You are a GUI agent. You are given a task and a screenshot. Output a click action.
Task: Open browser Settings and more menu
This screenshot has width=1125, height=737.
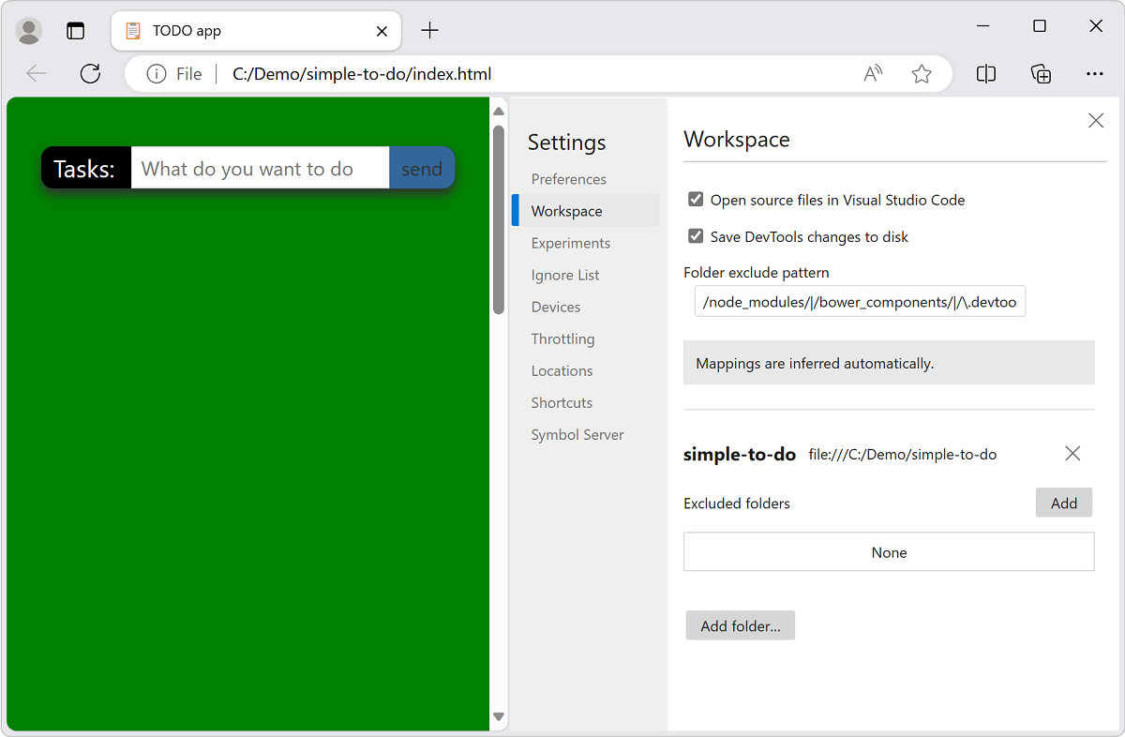pos(1095,73)
